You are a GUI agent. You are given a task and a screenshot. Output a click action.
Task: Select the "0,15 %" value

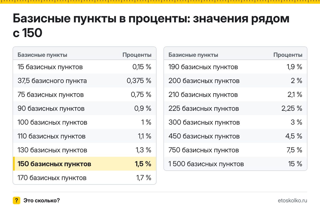(x=142, y=67)
